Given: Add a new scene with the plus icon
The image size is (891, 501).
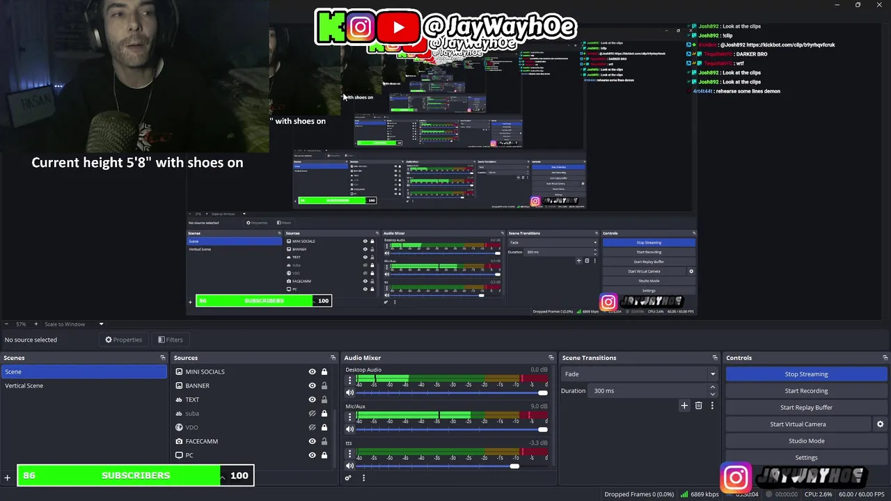Looking at the screenshot, I should click(8, 477).
